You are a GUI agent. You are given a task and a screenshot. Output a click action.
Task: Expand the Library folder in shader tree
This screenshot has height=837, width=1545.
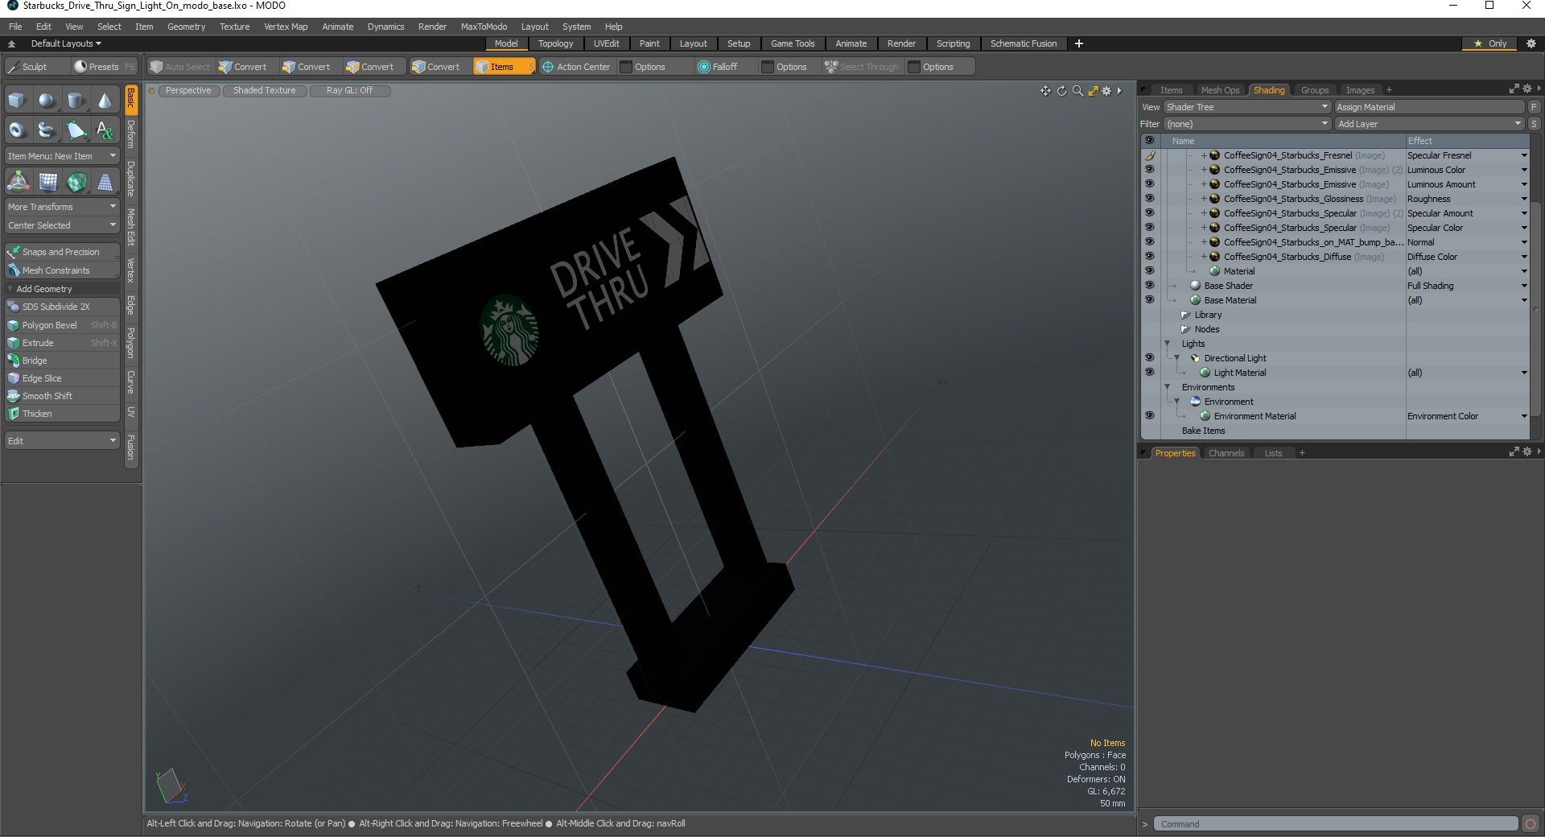(1185, 315)
